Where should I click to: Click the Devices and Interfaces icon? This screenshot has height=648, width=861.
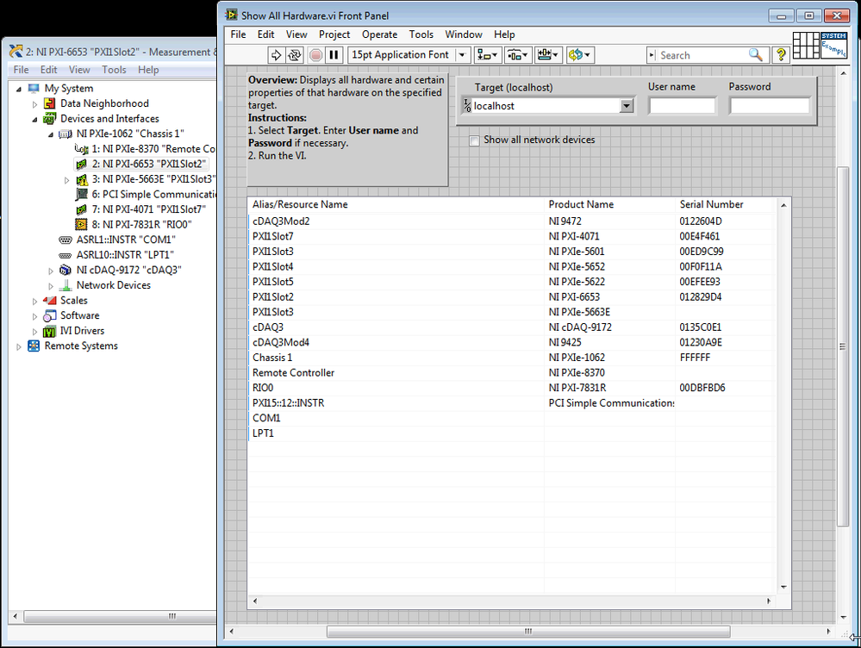pos(49,119)
